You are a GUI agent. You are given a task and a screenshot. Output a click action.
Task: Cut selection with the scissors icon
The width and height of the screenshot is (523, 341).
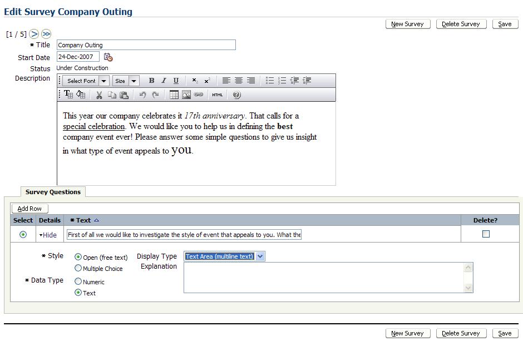tap(99, 95)
